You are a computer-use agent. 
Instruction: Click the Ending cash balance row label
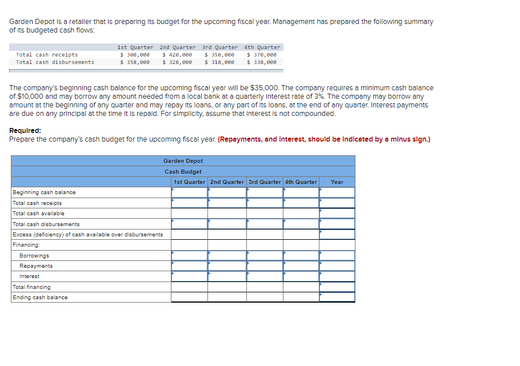coord(40,297)
